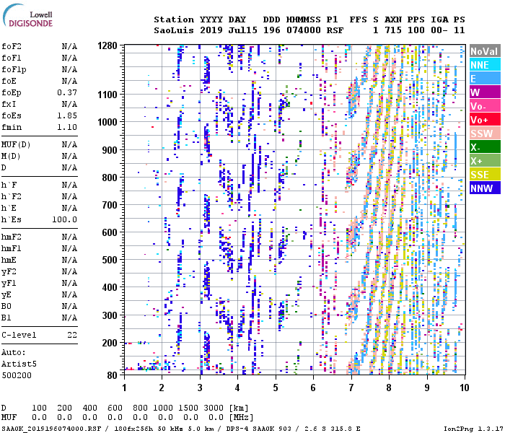Screen dimensions: 505x433
Task: Select the X- dark green swatch
Action: click(485, 147)
